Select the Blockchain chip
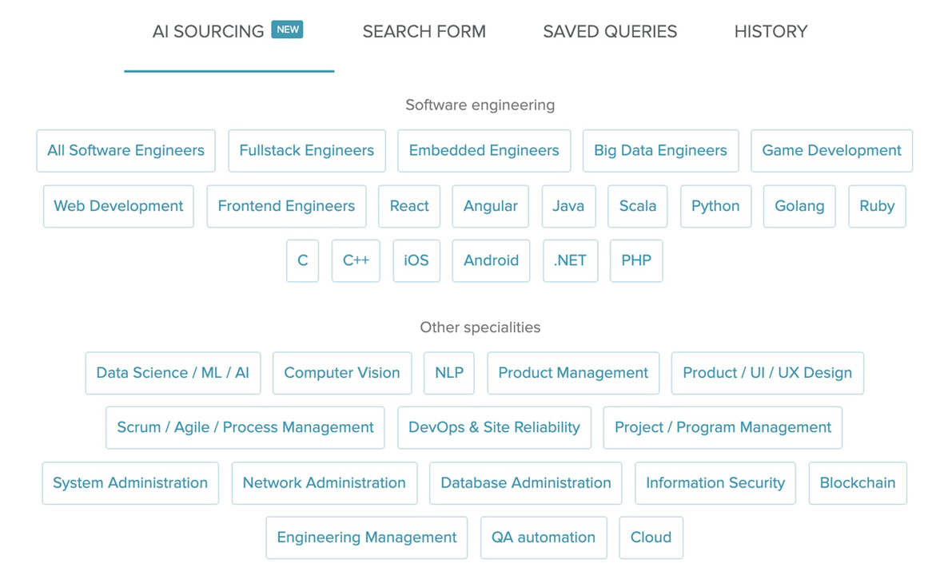The width and height of the screenshot is (940, 575). [x=858, y=483]
